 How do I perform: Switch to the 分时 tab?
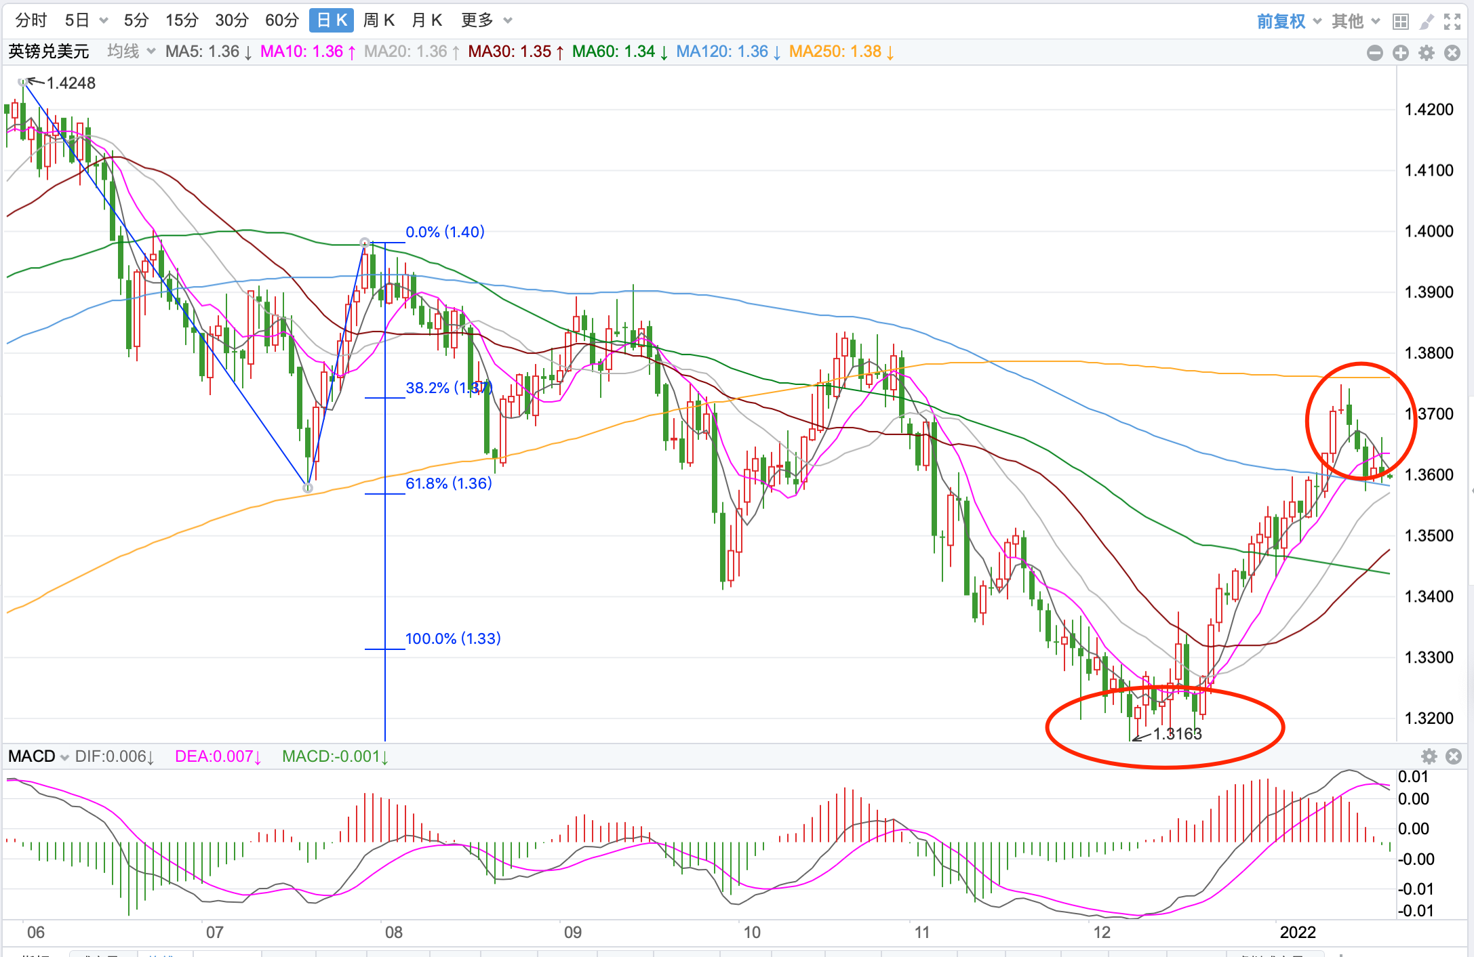tap(31, 20)
